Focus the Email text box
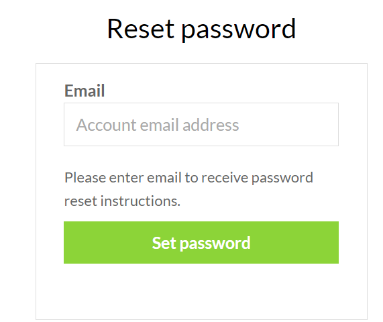This screenshot has height=322, width=383. [x=201, y=124]
